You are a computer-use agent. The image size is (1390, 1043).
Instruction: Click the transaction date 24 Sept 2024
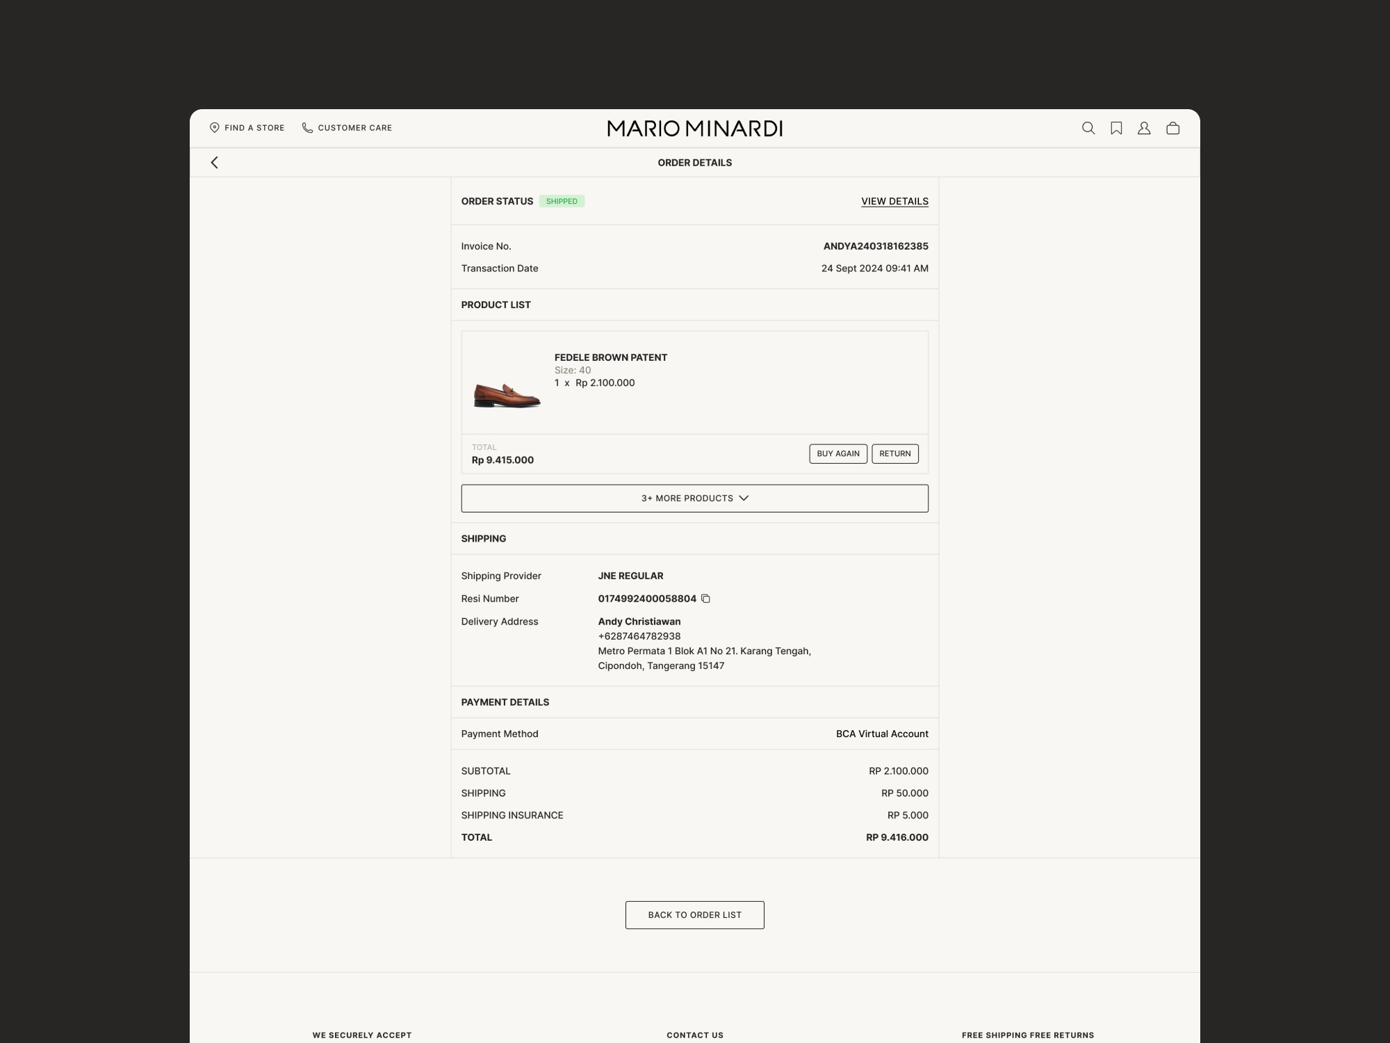pos(875,268)
